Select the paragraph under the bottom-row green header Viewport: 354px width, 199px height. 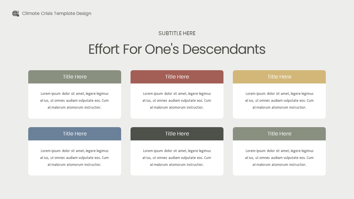click(x=279, y=158)
